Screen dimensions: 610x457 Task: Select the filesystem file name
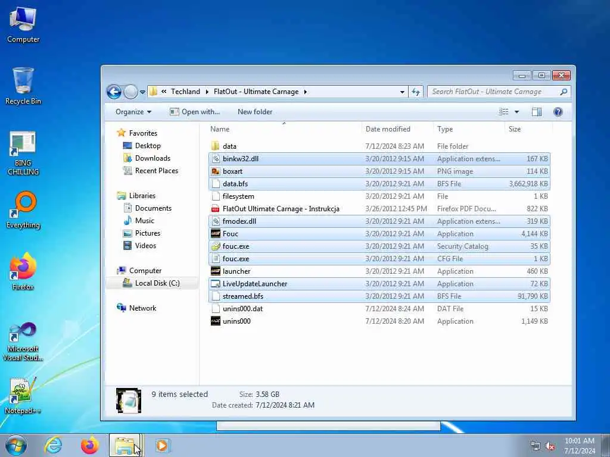point(238,196)
